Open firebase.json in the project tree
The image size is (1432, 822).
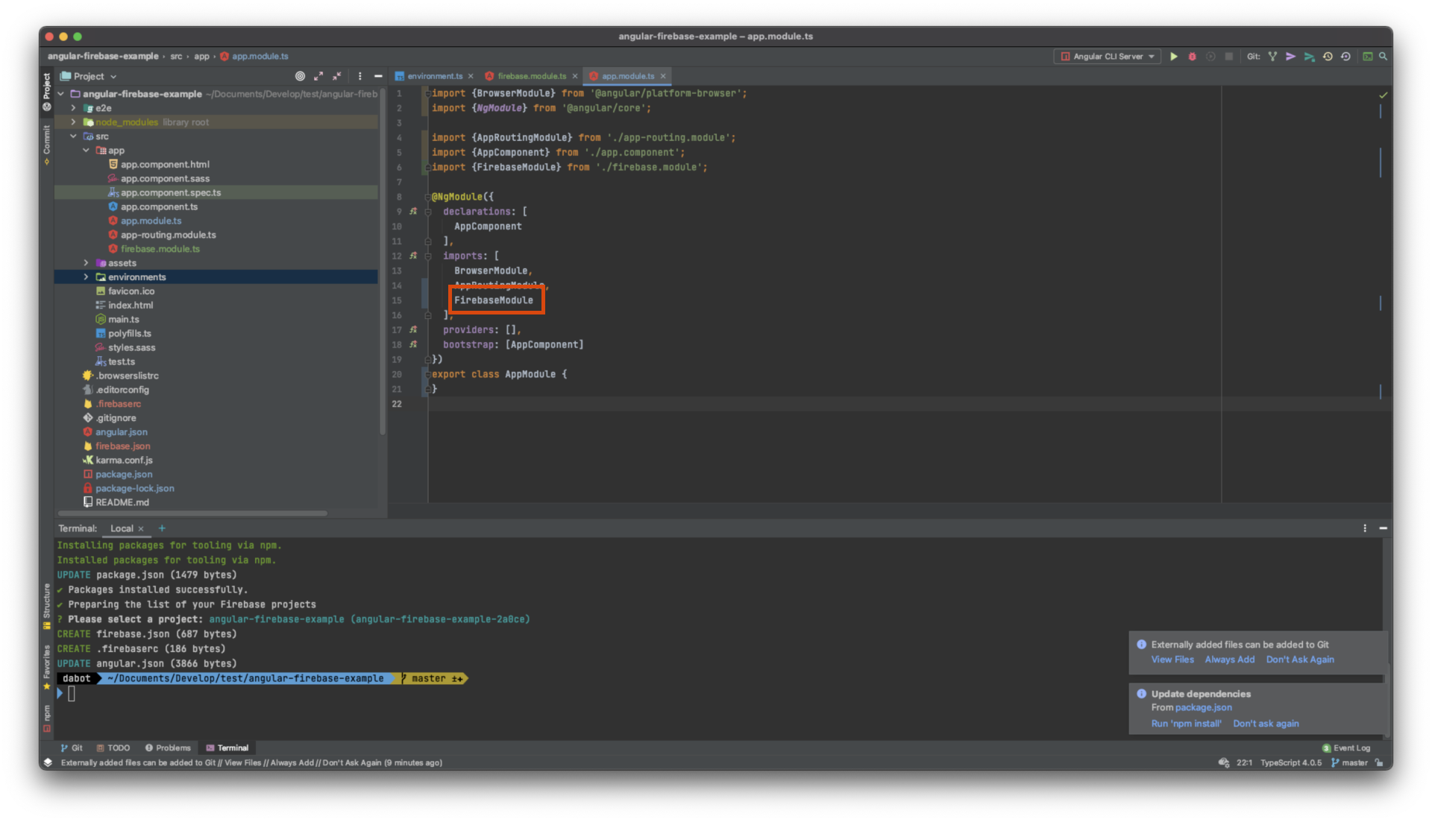pyautogui.click(x=122, y=446)
